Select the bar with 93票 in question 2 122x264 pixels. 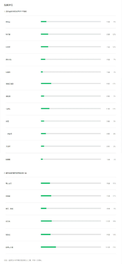71,196
